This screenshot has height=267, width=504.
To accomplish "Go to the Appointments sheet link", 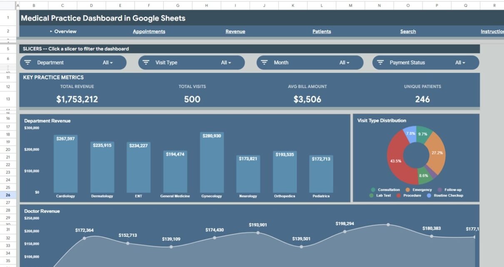I will tap(149, 32).
